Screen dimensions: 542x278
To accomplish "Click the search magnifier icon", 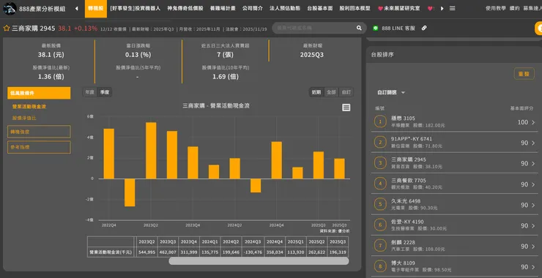I will (359, 28).
